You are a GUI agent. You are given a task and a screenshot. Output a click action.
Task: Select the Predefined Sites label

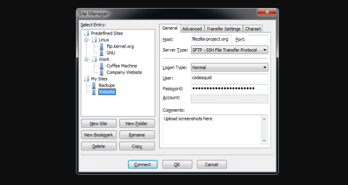pos(107,33)
